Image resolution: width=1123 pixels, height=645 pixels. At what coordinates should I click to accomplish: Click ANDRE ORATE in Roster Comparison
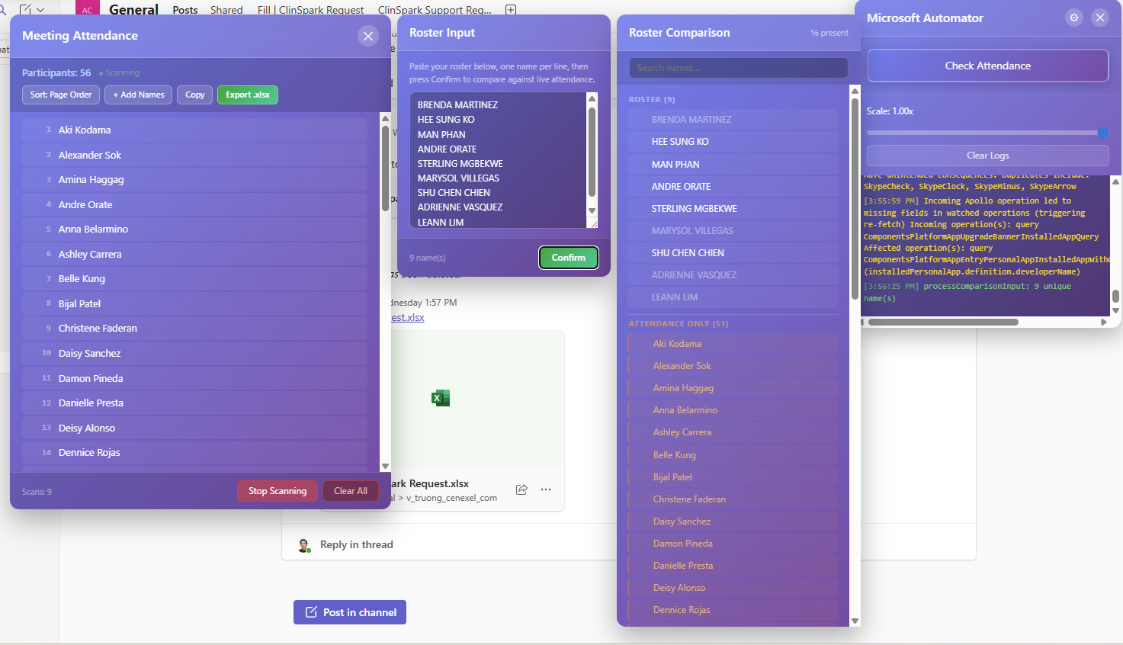click(733, 186)
